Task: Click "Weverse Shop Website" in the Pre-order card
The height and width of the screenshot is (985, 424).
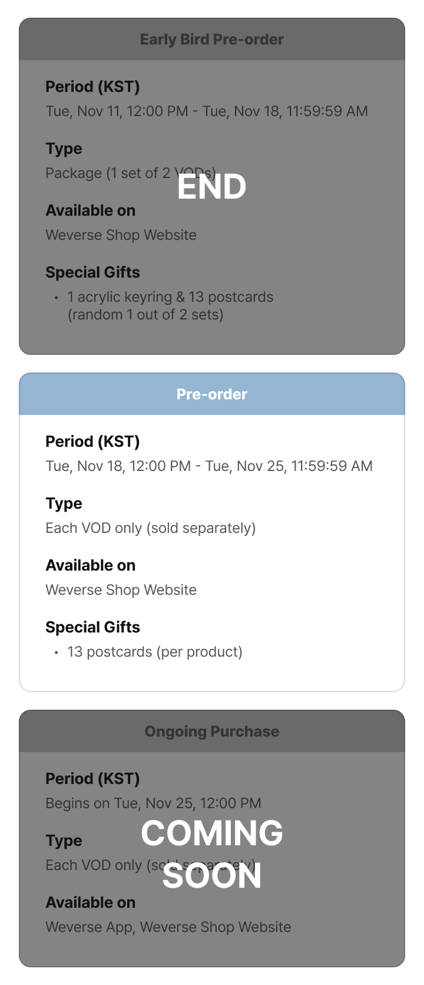Action: [121, 590]
